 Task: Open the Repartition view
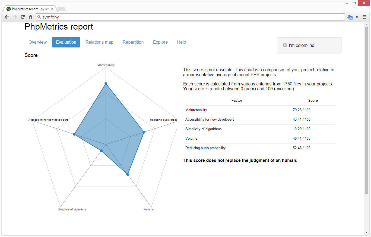133,42
